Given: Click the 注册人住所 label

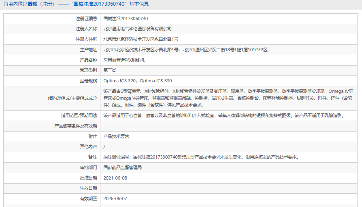Looking at the screenshot, I should coord(86,39).
